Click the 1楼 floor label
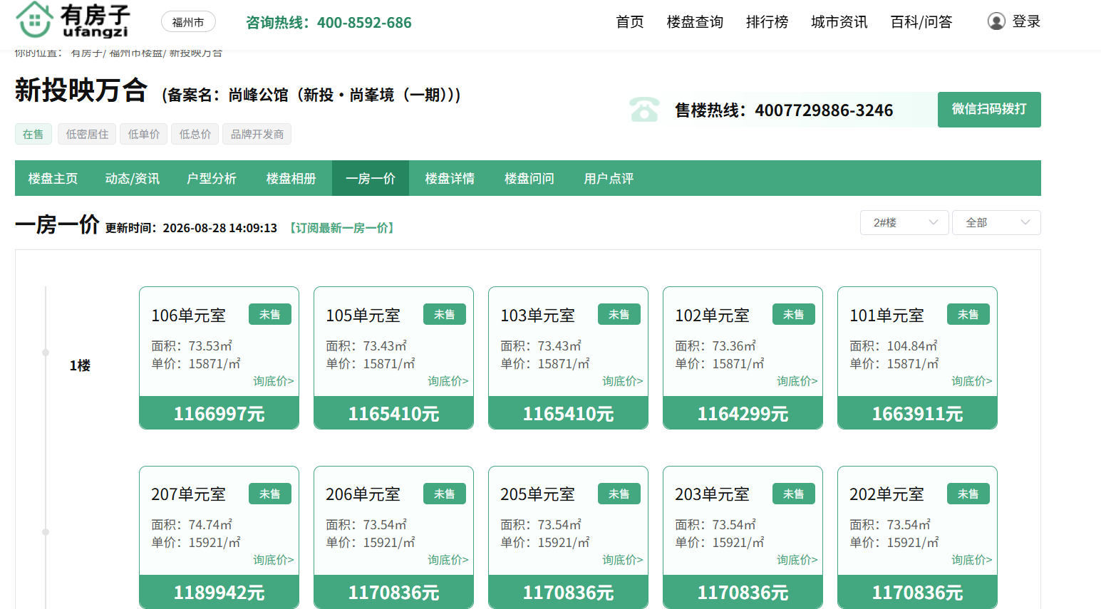 pos(80,365)
